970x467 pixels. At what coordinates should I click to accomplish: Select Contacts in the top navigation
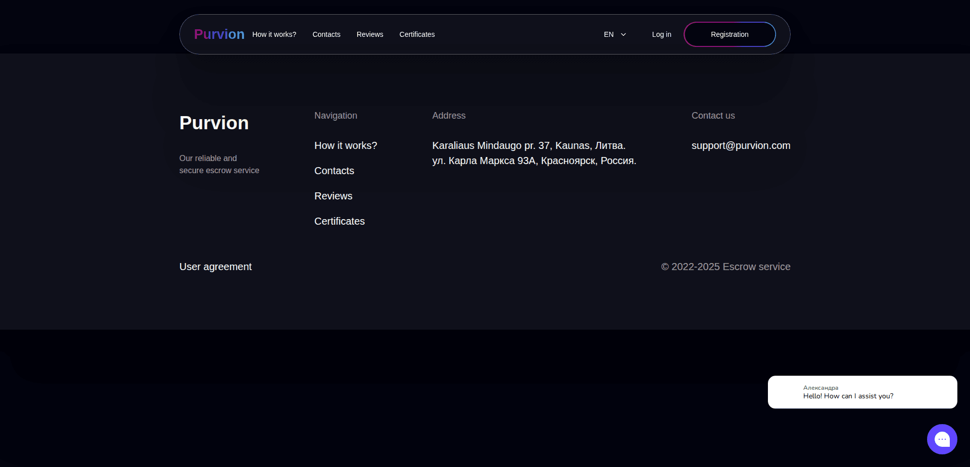click(x=326, y=34)
